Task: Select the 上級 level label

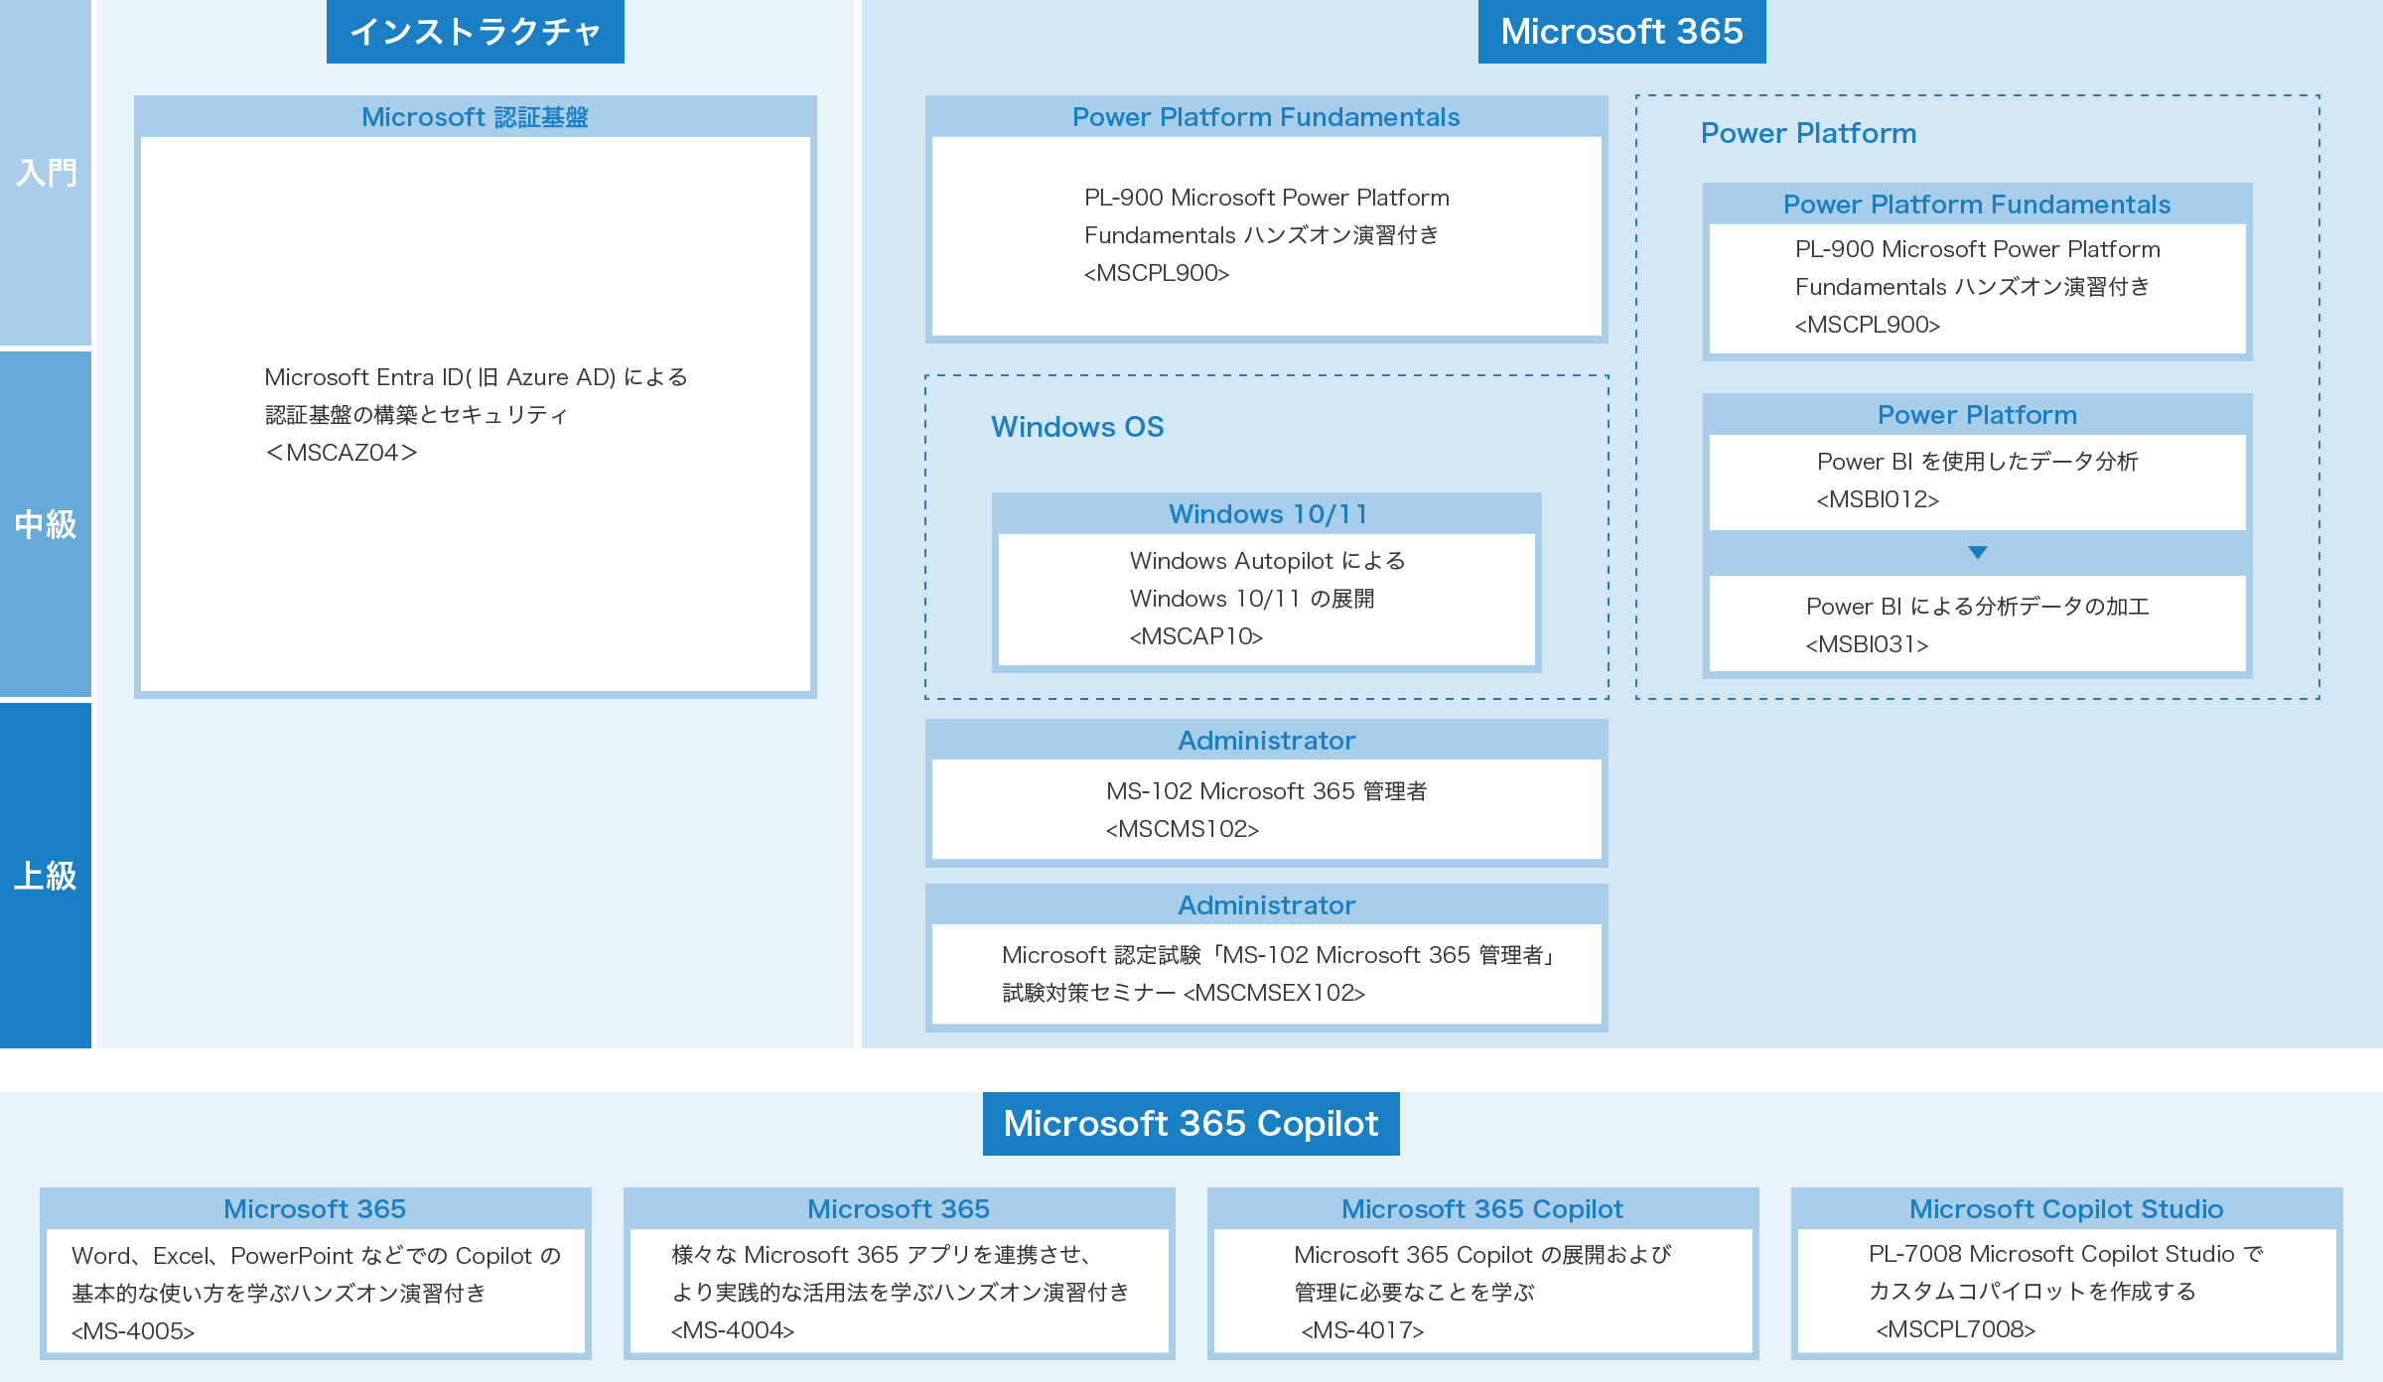Action: (46, 876)
